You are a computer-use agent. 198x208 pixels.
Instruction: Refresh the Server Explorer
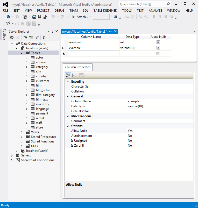[x=12, y=38]
